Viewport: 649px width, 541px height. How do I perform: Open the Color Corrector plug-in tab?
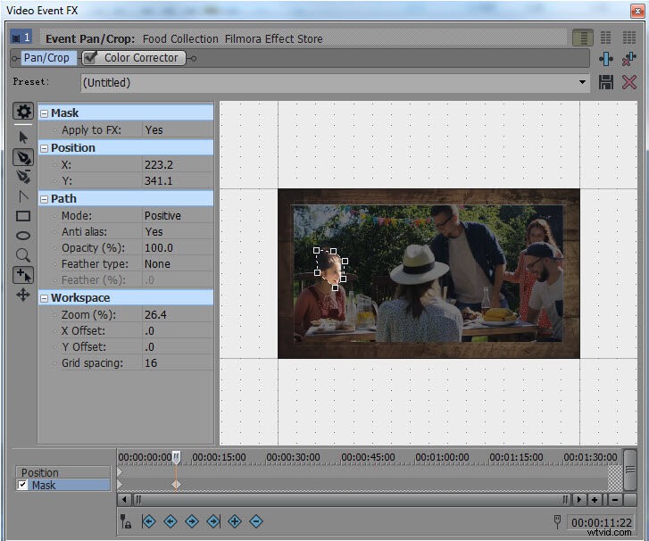(134, 58)
